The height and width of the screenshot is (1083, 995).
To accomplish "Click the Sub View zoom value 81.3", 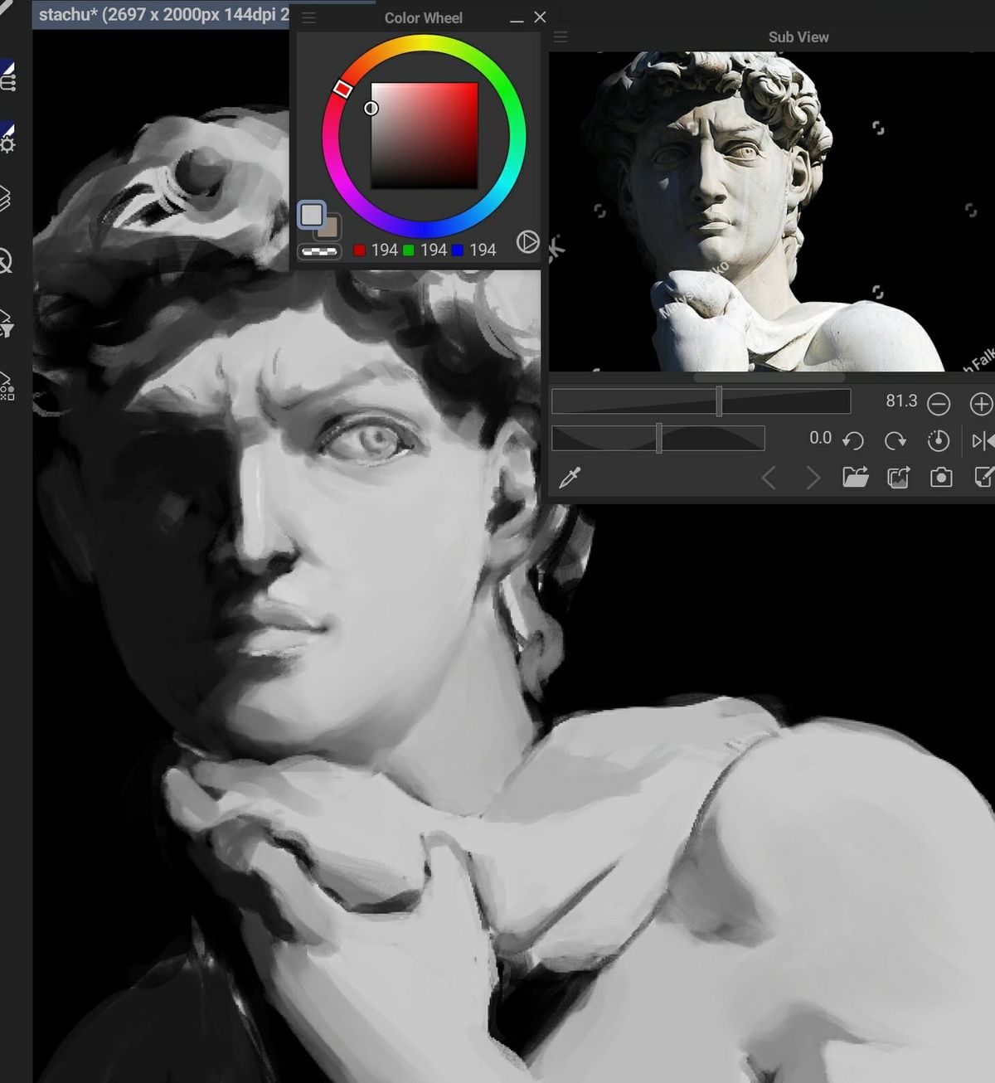I will [901, 401].
